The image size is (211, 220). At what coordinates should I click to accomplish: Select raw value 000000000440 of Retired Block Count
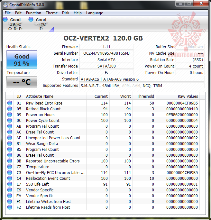point(182,109)
